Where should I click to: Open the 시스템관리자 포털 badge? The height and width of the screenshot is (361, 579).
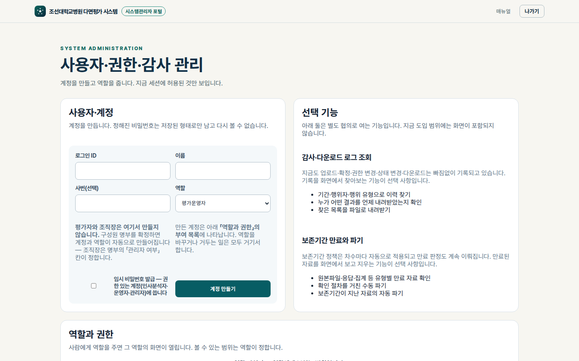point(144,11)
